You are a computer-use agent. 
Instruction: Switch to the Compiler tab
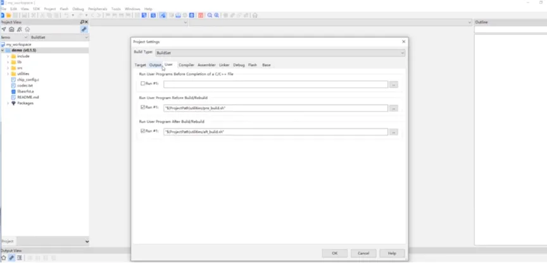[186, 65]
